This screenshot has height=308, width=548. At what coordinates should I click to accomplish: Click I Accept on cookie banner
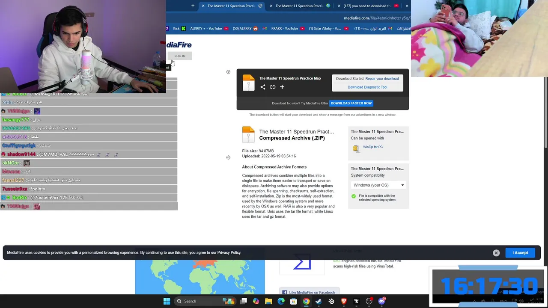[x=520, y=253]
